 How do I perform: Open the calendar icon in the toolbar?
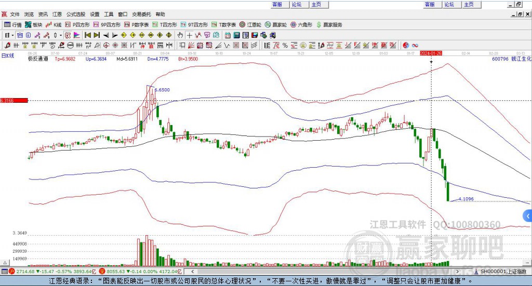pyautogui.click(x=228, y=35)
